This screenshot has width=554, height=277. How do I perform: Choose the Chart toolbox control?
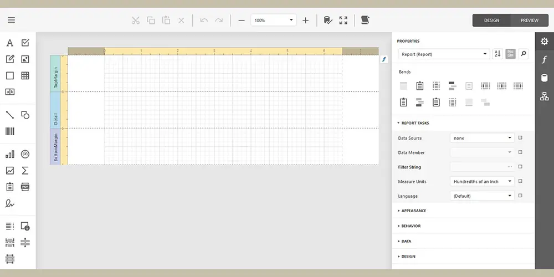pyautogui.click(x=10, y=155)
